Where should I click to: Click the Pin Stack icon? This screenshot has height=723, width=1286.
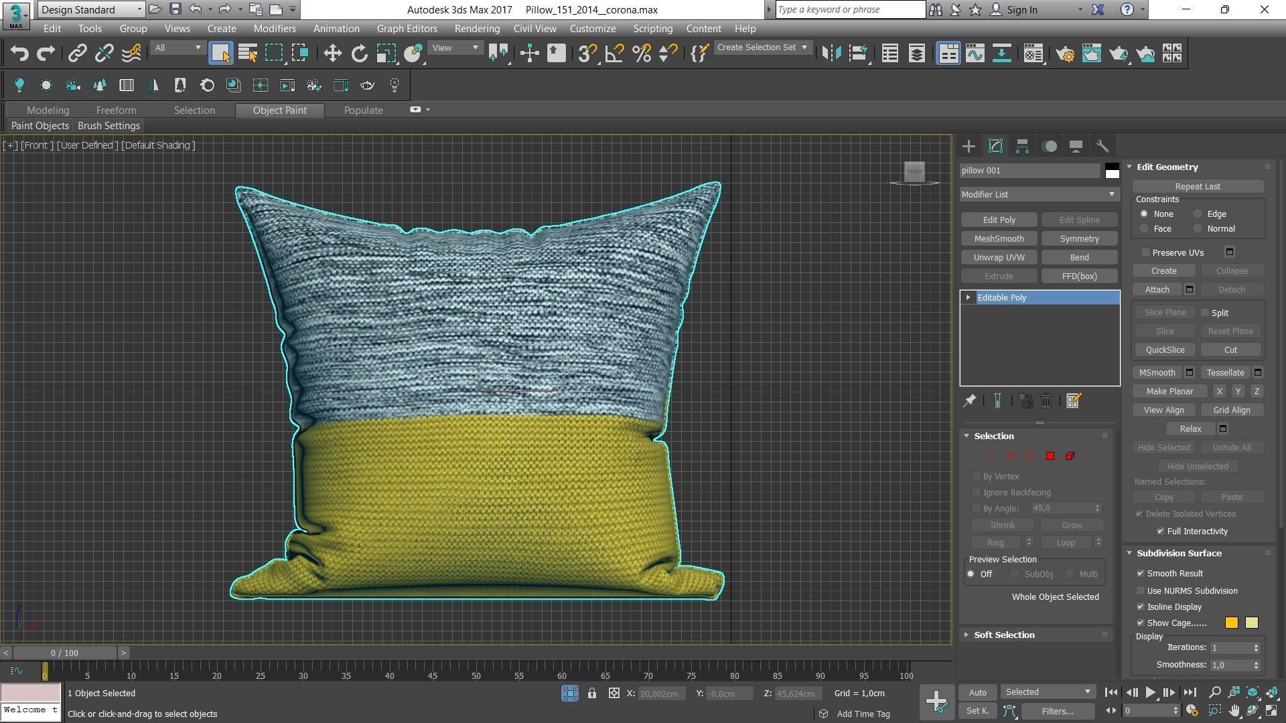[969, 401]
